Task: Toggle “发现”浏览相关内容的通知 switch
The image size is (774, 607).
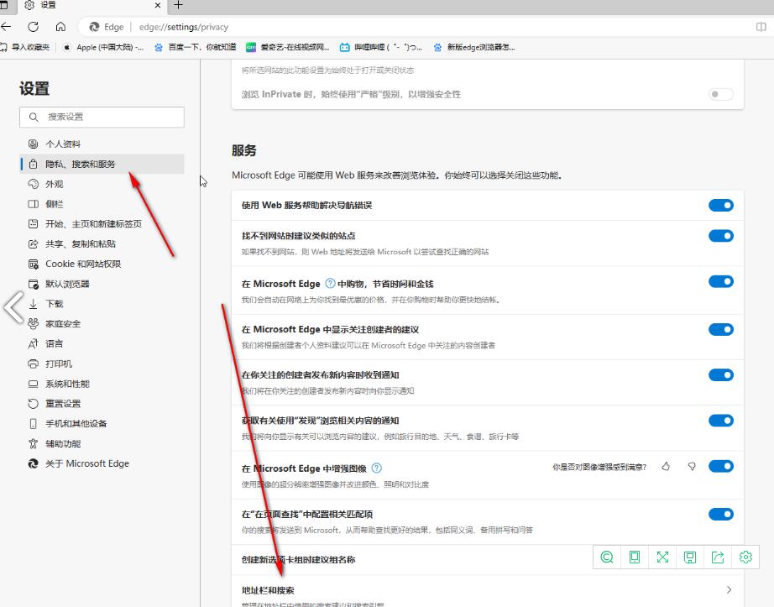Action: click(x=720, y=421)
